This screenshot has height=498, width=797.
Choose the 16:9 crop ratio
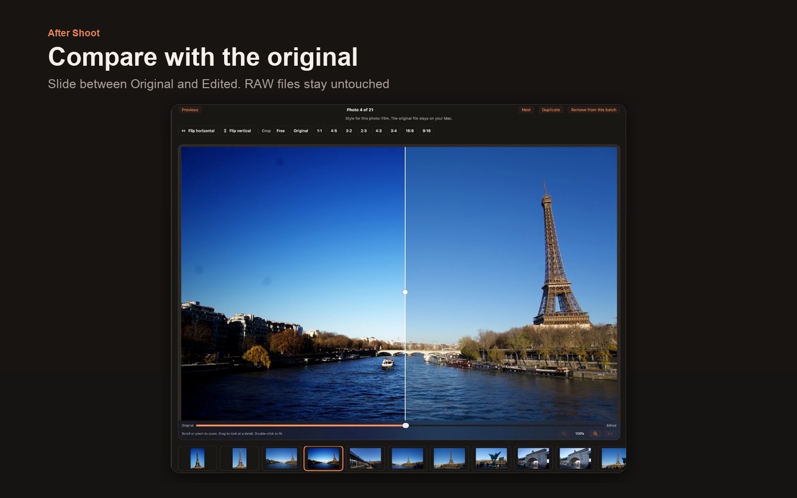409,131
